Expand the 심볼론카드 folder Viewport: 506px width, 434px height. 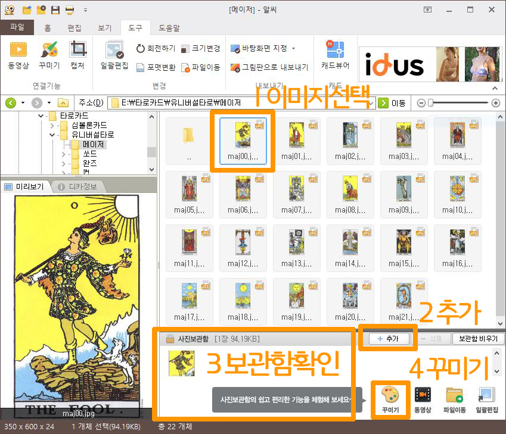[x=52, y=125]
